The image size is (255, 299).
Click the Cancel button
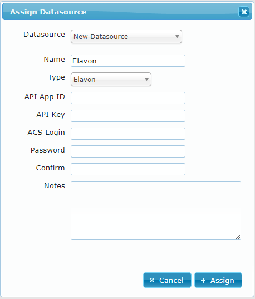tap(167, 280)
